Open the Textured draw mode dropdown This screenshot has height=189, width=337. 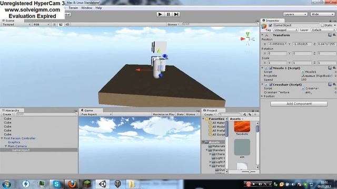tap(16, 25)
